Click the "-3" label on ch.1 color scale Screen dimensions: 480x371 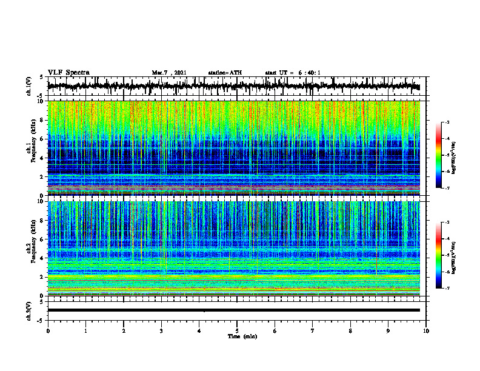(x=447, y=122)
